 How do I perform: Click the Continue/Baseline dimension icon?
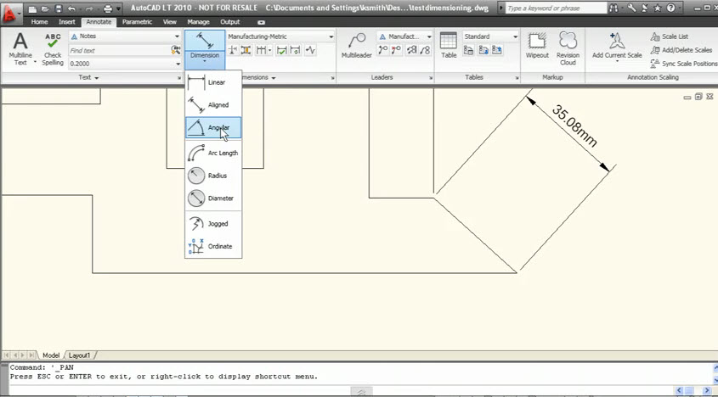pyautogui.click(x=261, y=50)
